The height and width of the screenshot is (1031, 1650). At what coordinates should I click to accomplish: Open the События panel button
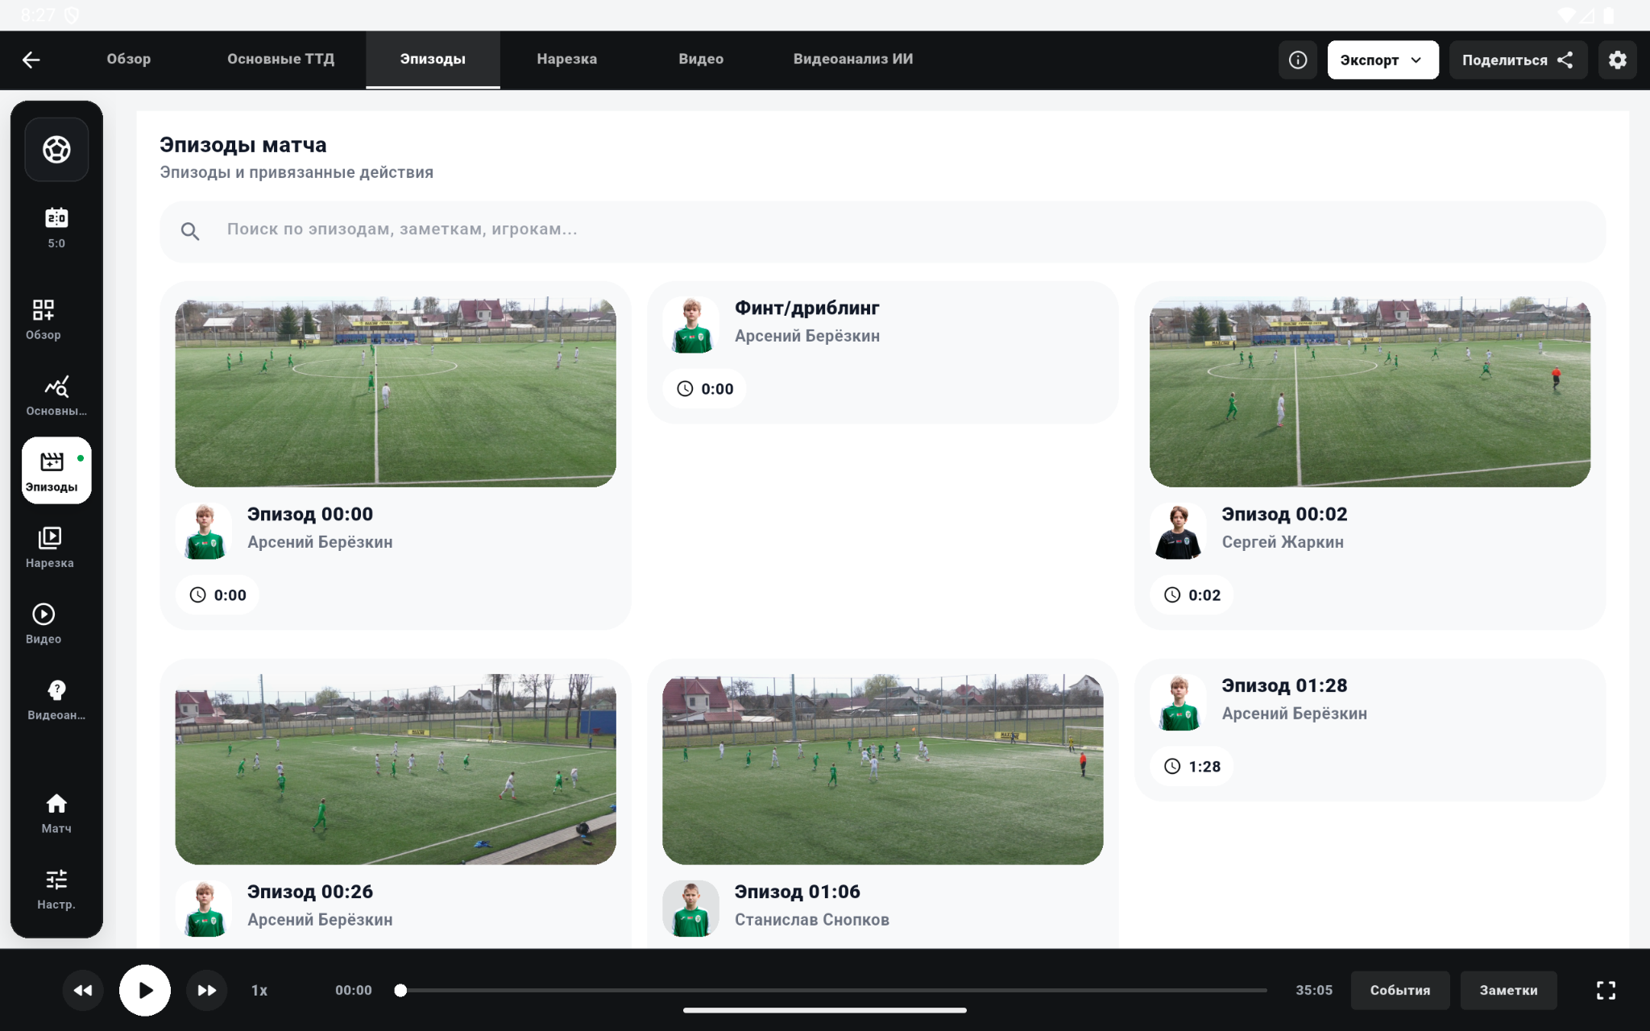1400,990
